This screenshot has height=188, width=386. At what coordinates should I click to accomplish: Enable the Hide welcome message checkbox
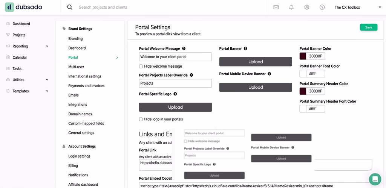(141, 66)
